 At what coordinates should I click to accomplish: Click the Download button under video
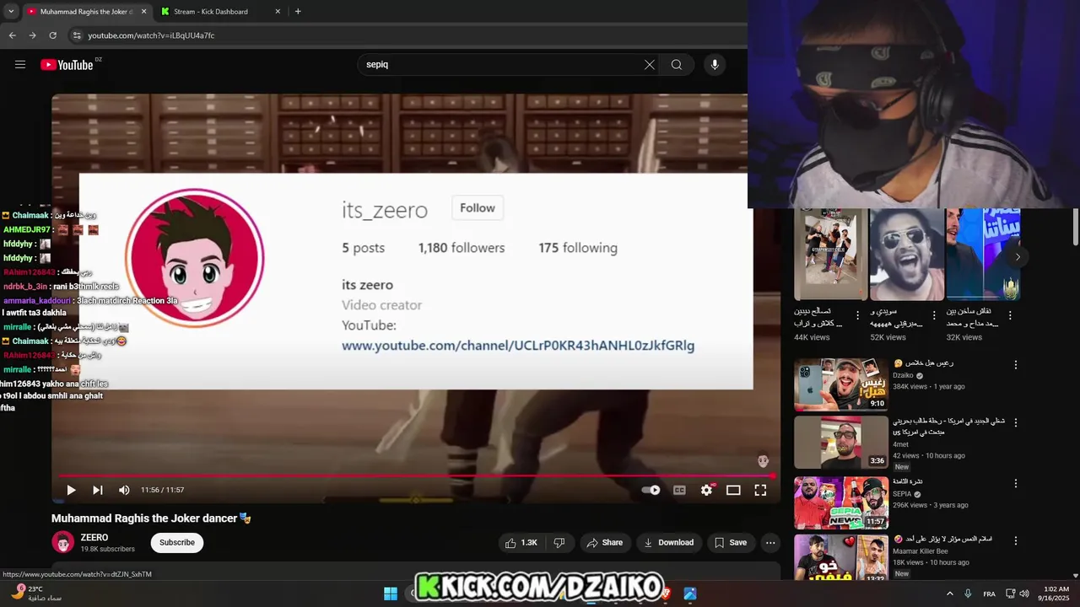point(668,543)
